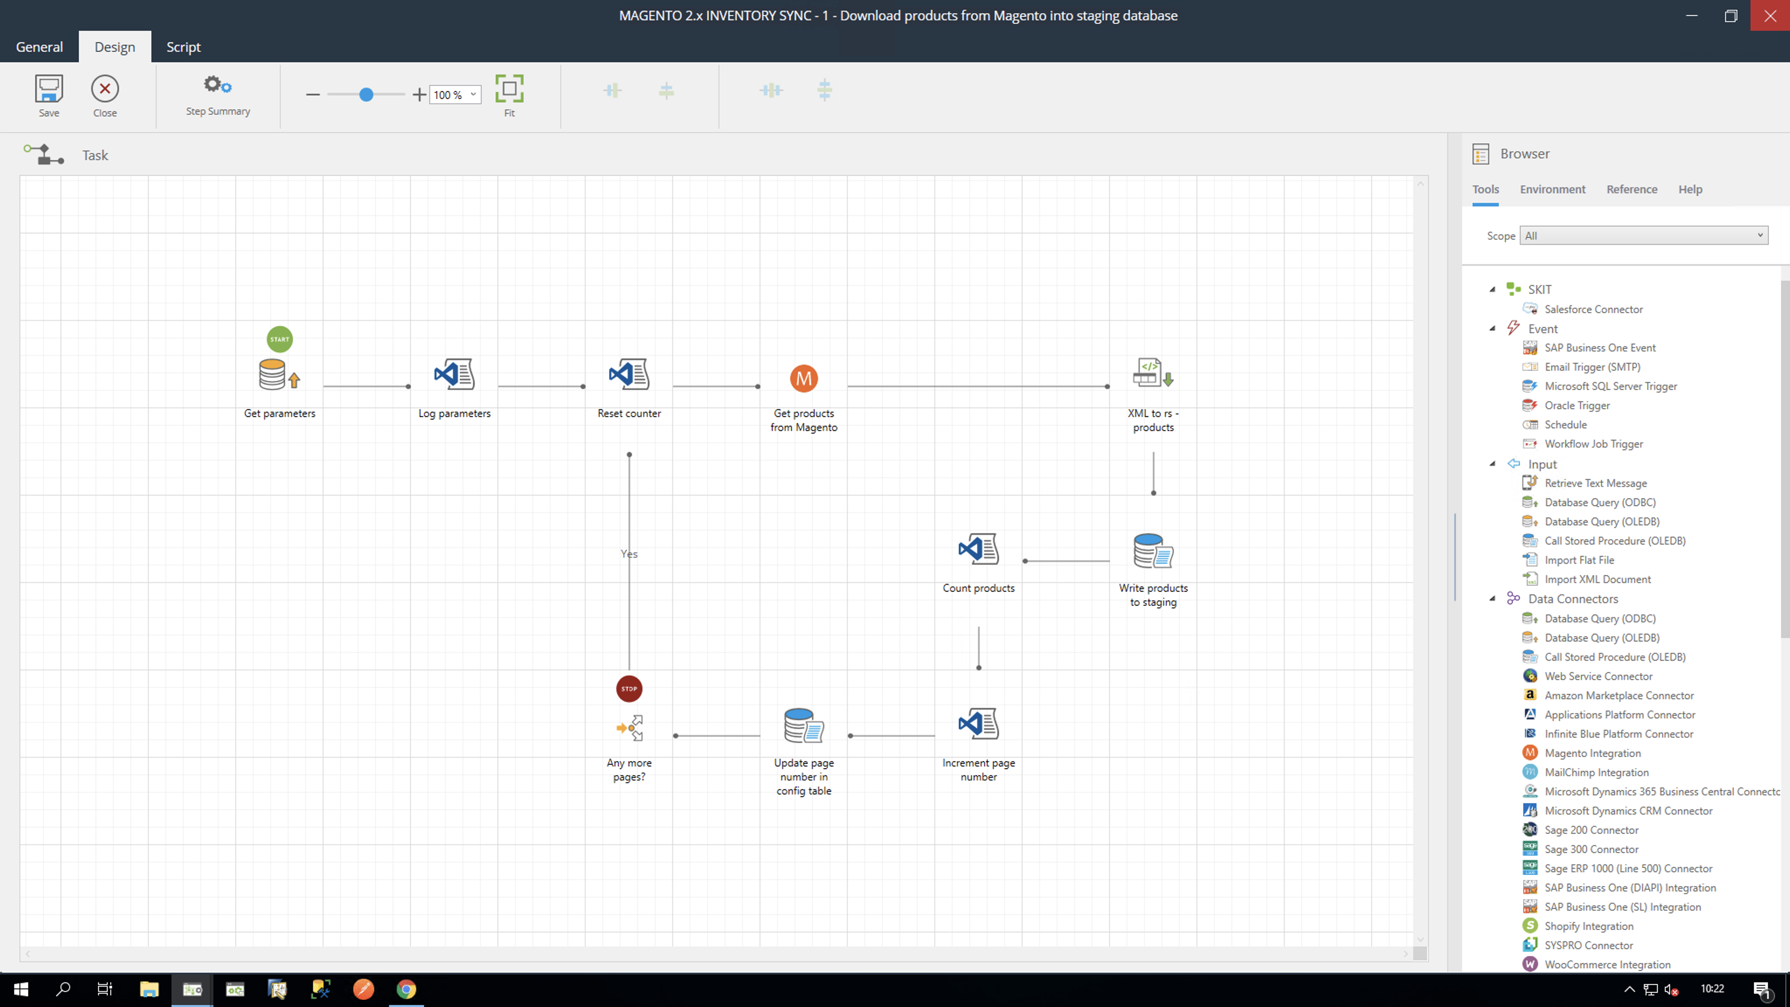The height and width of the screenshot is (1007, 1790).
Task: Select the Tools tab in Browser
Action: pyautogui.click(x=1485, y=189)
